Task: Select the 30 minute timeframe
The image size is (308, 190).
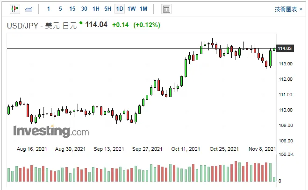Action: tap(84, 9)
